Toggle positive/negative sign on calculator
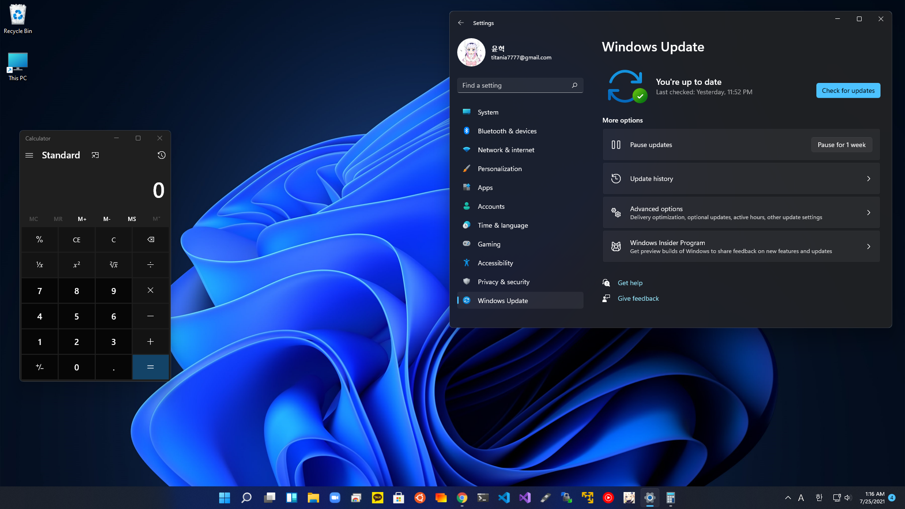The image size is (905, 509). coord(40,367)
